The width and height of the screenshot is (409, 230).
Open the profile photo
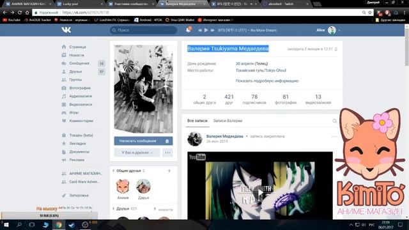(x=143, y=89)
